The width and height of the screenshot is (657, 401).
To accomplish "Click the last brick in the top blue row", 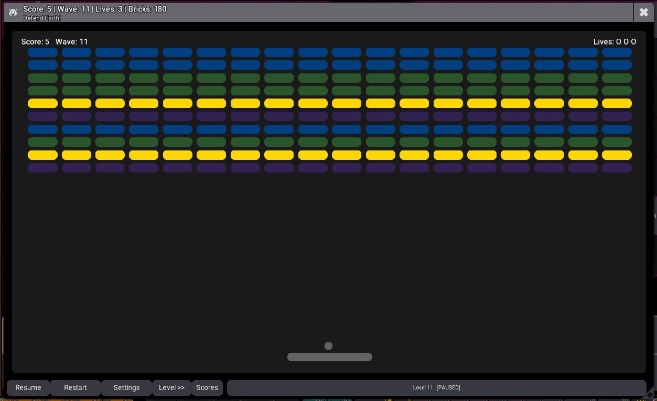I will (617, 52).
